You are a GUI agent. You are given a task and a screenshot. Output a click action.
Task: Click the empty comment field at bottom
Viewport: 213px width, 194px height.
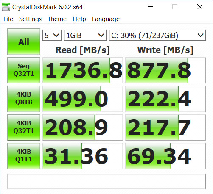[x=106, y=181]
